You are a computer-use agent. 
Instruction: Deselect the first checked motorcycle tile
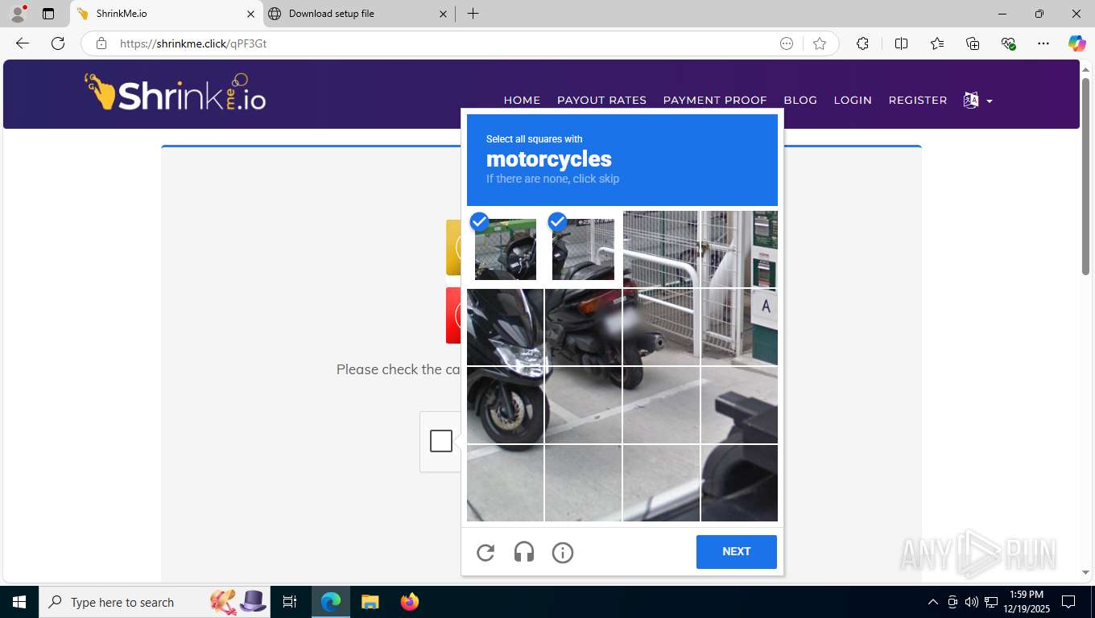click(506, 249)
